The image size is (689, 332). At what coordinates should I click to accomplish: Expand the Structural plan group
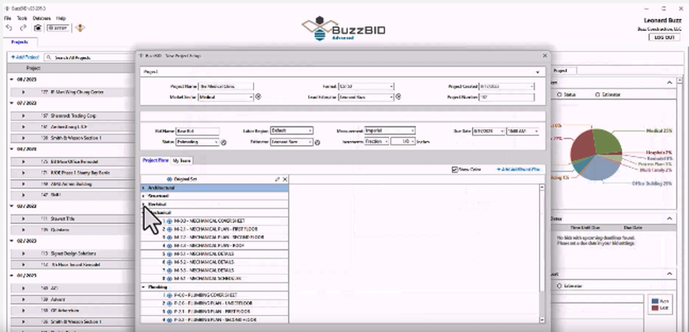pos(144,196)
